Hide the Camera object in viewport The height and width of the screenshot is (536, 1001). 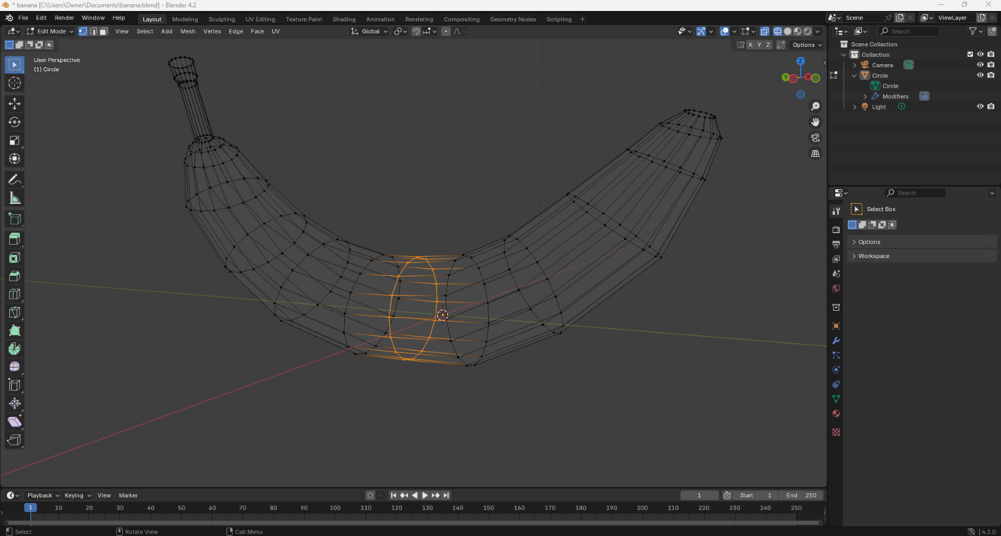click(980, 65)
